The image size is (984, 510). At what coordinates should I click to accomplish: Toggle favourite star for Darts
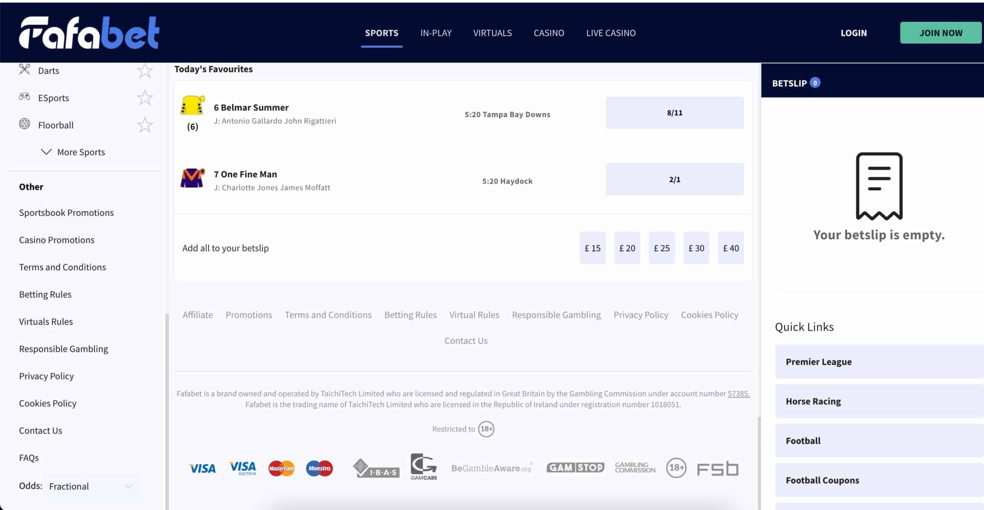145,71
